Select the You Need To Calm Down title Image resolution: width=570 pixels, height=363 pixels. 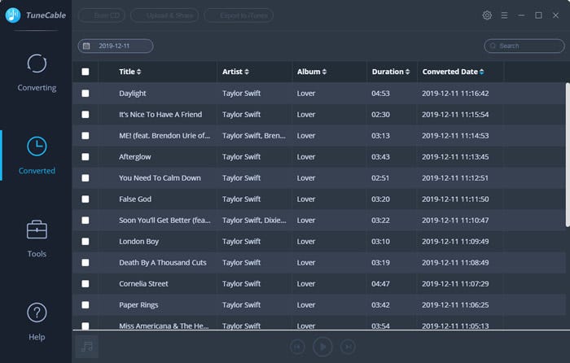pyautogui.click(x=160, y=178)
